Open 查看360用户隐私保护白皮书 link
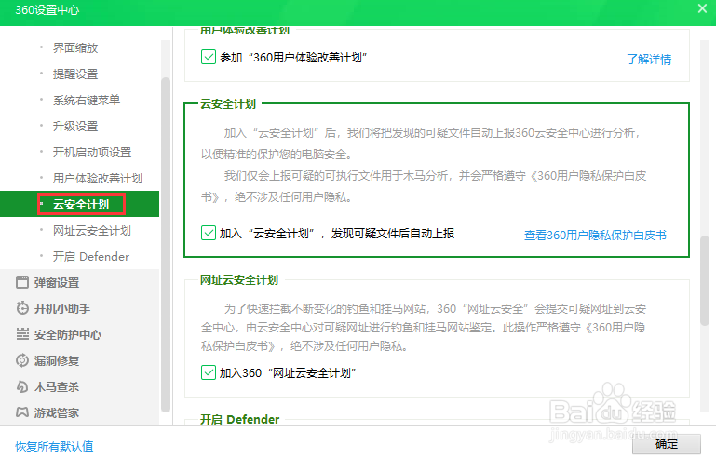 click(595, 236)
